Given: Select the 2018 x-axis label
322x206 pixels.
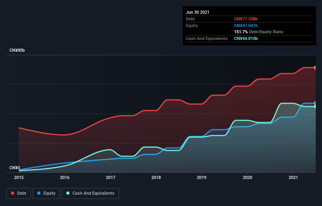Looking at the screenshot, I should tap(156, 177).
